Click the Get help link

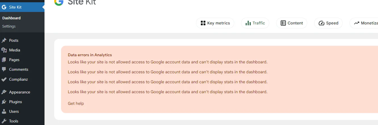[76, 103]
